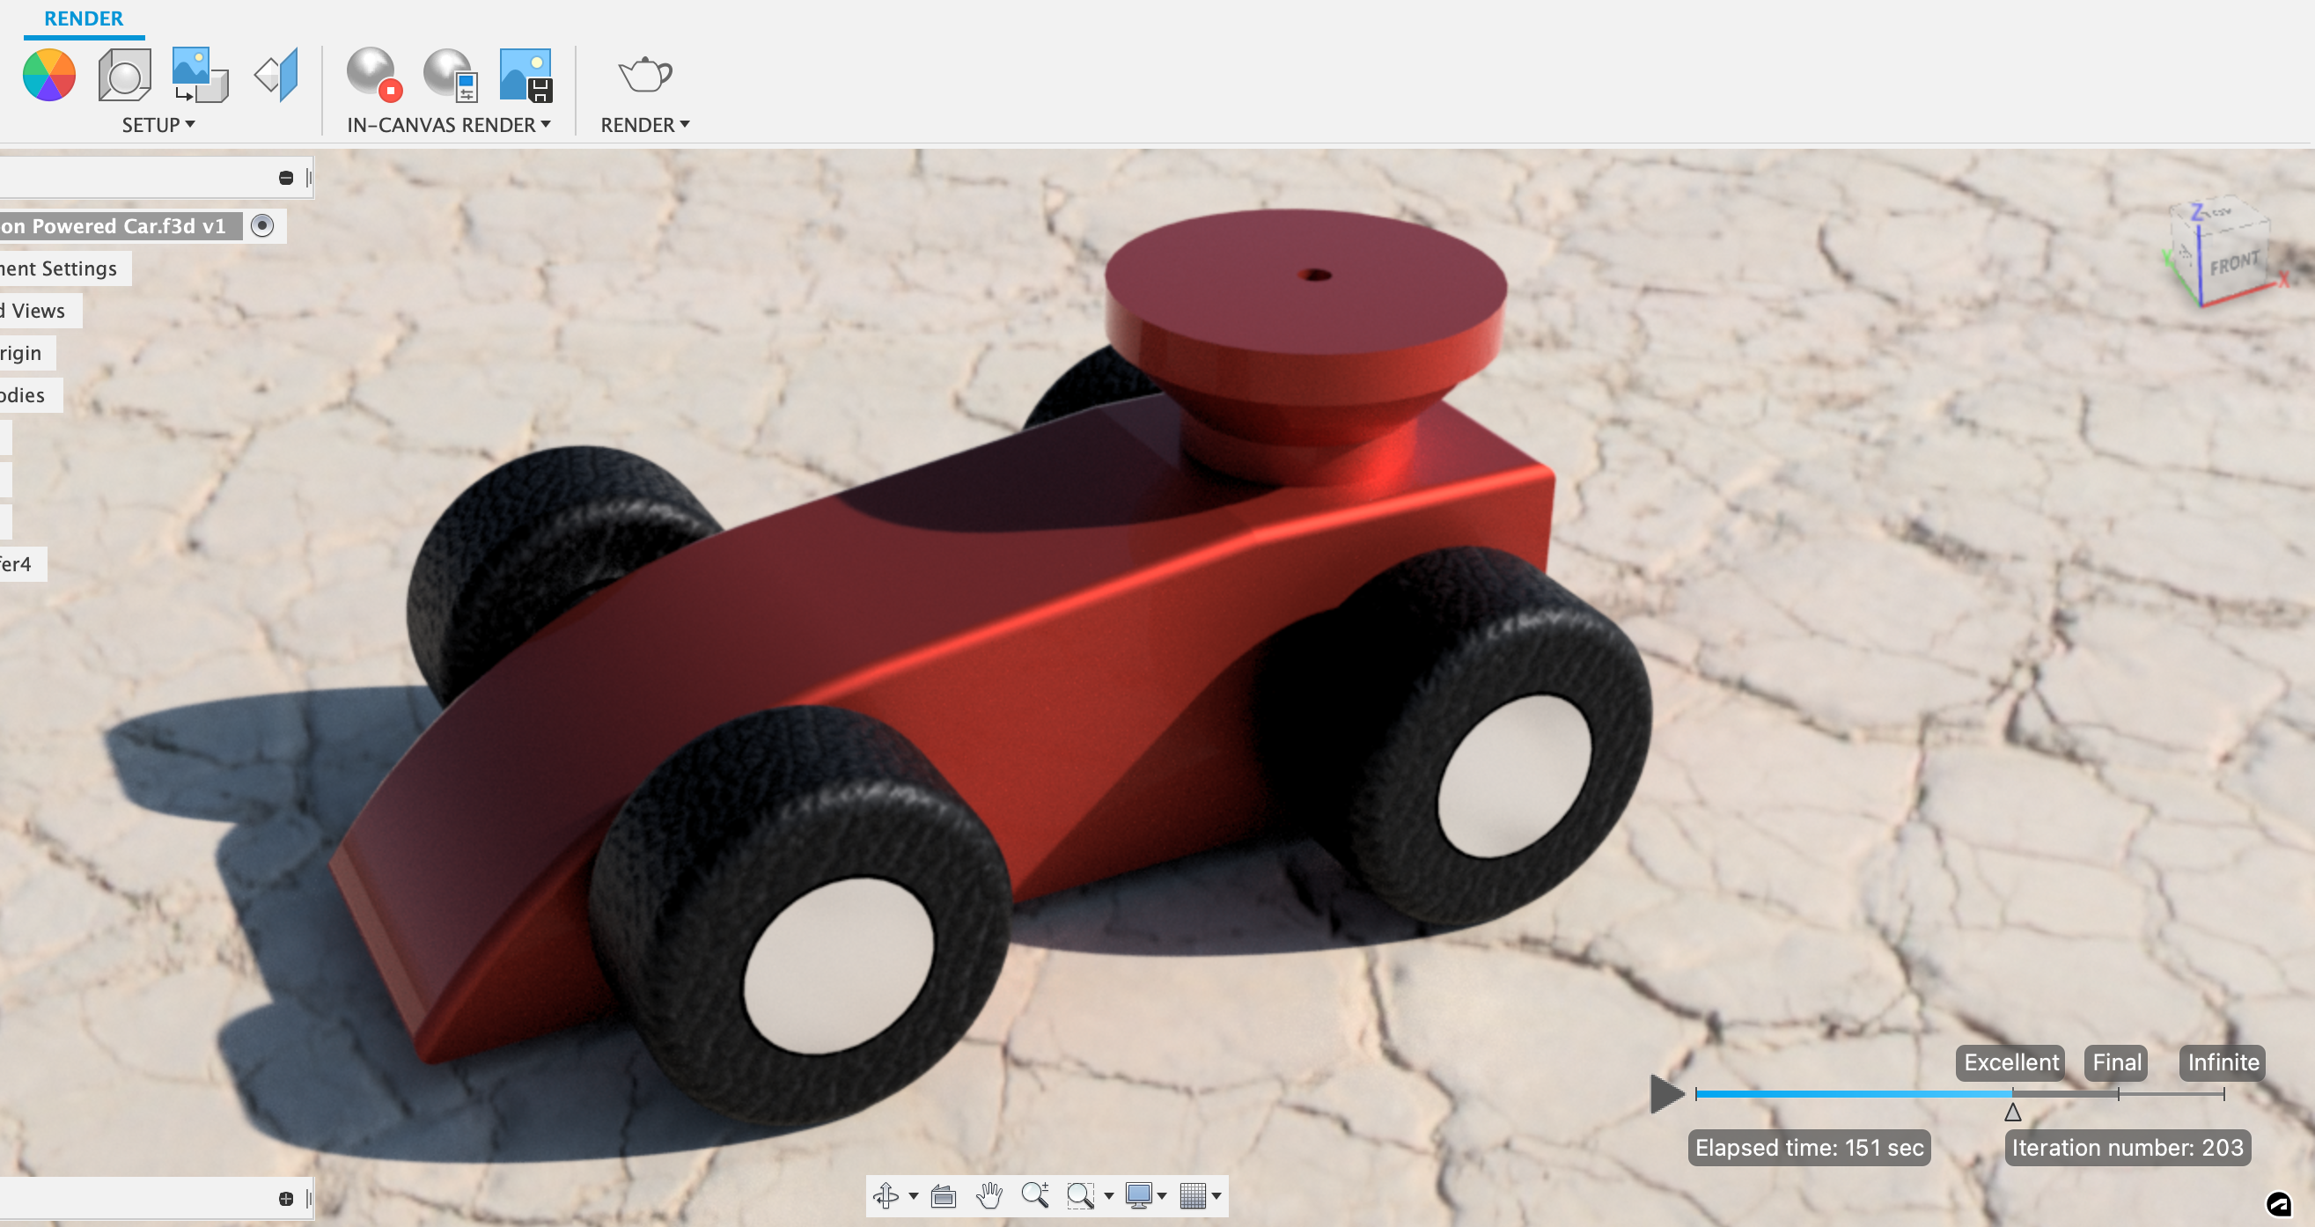Open the Appearance color wheel tool

coord(49,75)
